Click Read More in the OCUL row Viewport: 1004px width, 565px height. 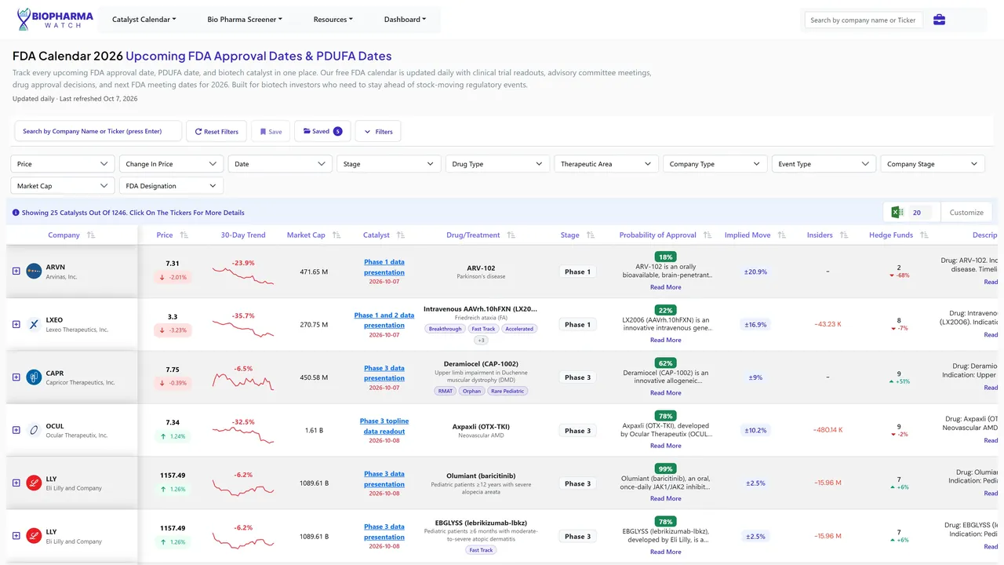coord(666,446)
